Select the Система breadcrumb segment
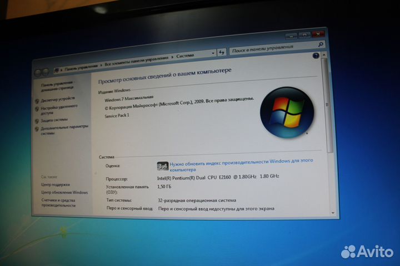The height and width of the screenshot is (266, 400). [185, 55]
